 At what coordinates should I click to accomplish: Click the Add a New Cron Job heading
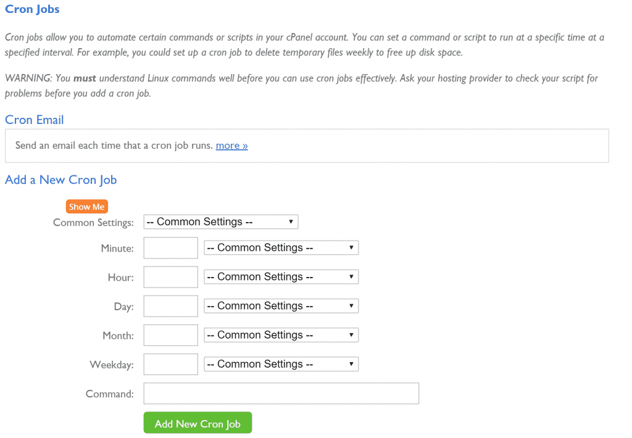pos(61,180)
